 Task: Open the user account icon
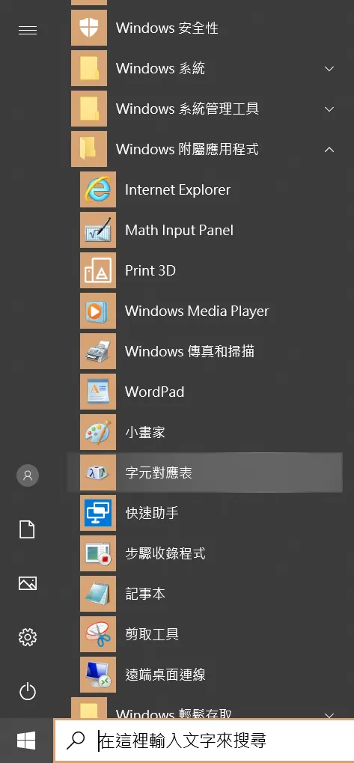(x=27, y=475)
